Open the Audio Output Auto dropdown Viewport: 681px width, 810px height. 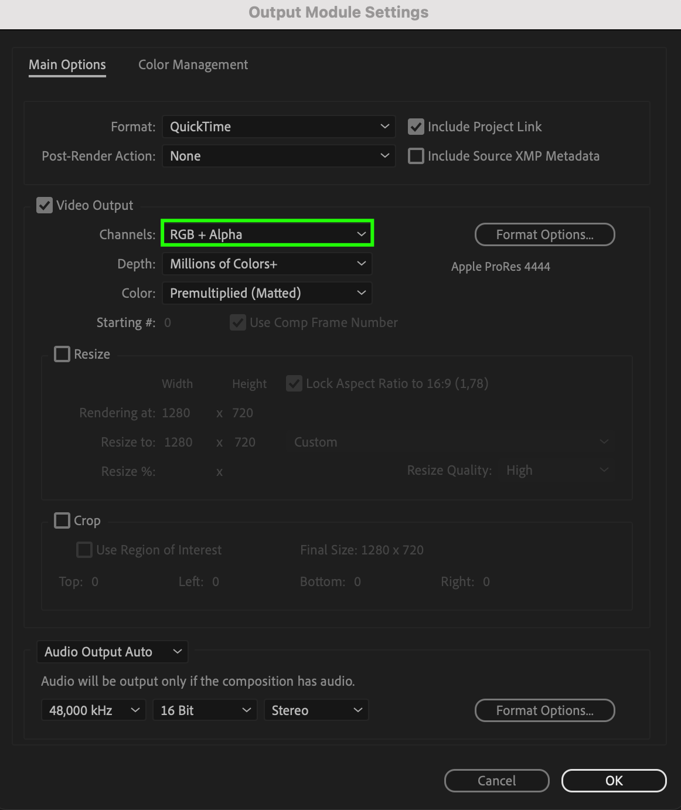click(113, 652)
